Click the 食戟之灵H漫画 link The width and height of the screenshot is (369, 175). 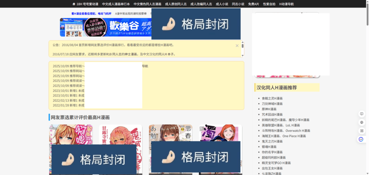(272, 98)
